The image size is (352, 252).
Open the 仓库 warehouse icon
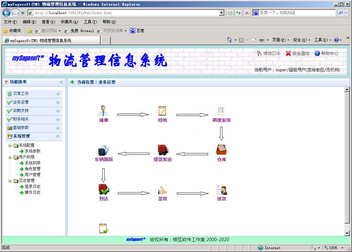coord(221,150)
